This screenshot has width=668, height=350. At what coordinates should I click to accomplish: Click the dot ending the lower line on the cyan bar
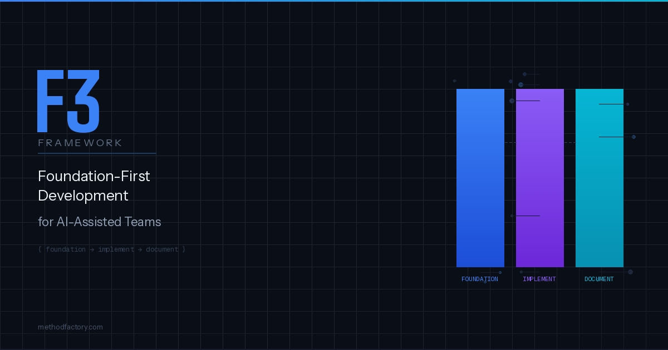633,137
